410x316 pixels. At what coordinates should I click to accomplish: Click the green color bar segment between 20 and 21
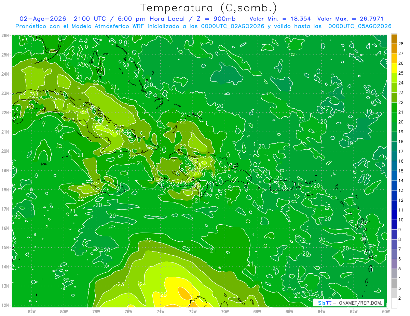click(x=394, y=117)
